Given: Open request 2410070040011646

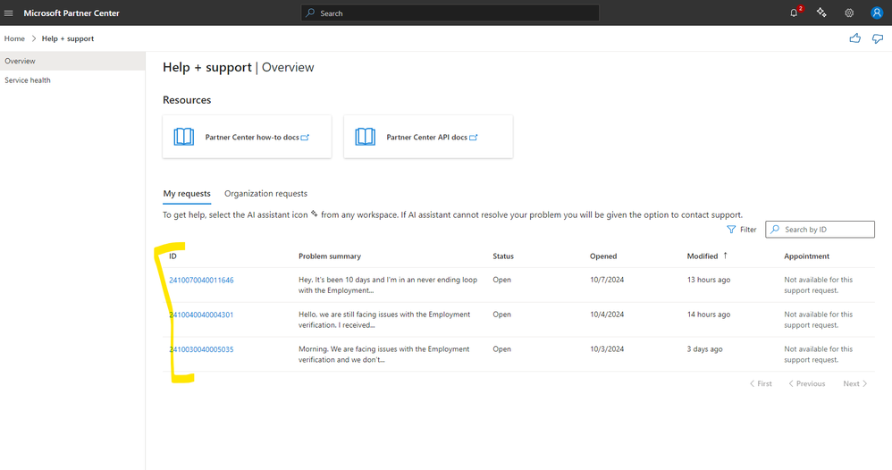Looking at the screenshot, I should (x=201, y=280).
